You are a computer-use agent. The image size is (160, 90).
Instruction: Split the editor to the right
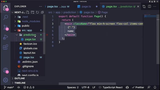point(149,6)
